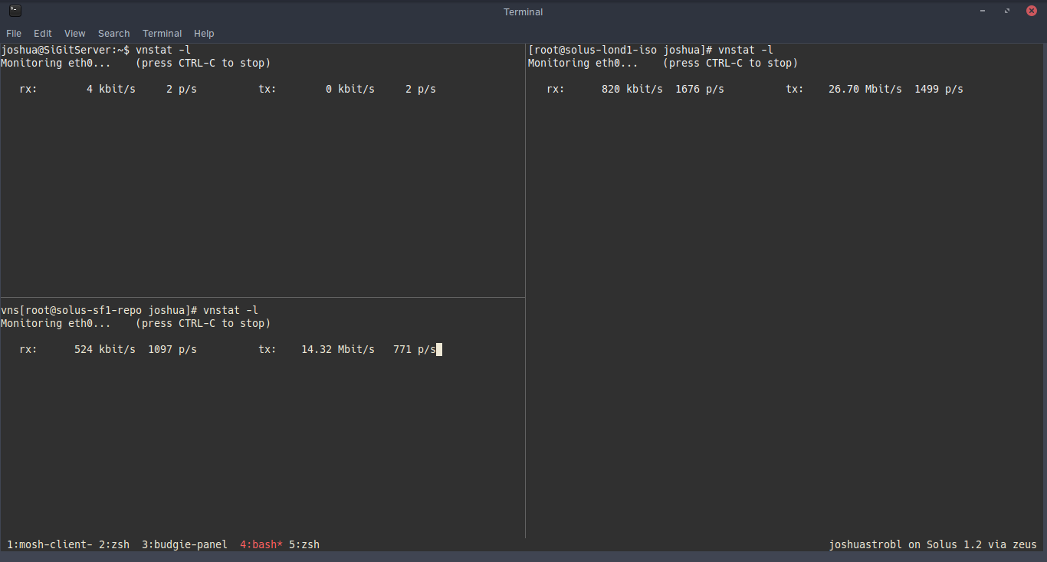Maximize the Terminal window

(x=1007, y=11)
